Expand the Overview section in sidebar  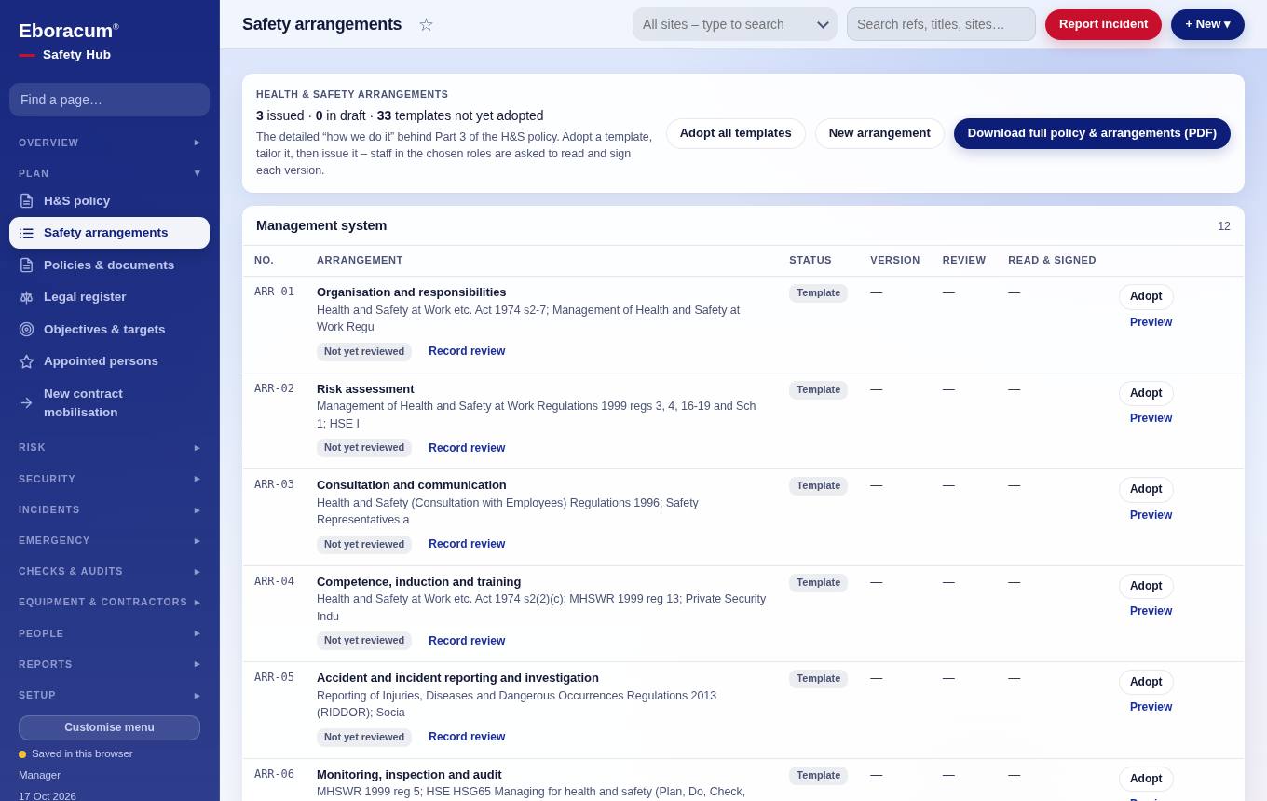[110, 143]
